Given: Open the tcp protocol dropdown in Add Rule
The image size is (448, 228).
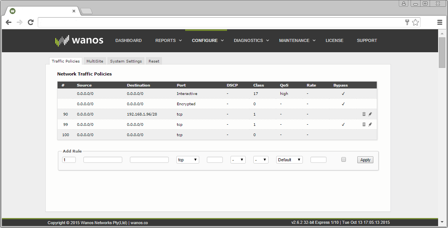Looking at the screenshot, I should click(x=187, y=159).
